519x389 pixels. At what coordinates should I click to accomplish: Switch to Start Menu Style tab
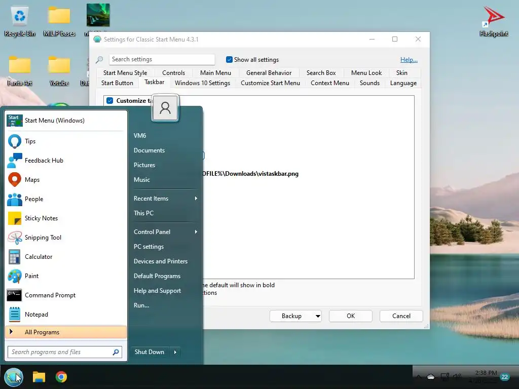click(x=125, y=73)
